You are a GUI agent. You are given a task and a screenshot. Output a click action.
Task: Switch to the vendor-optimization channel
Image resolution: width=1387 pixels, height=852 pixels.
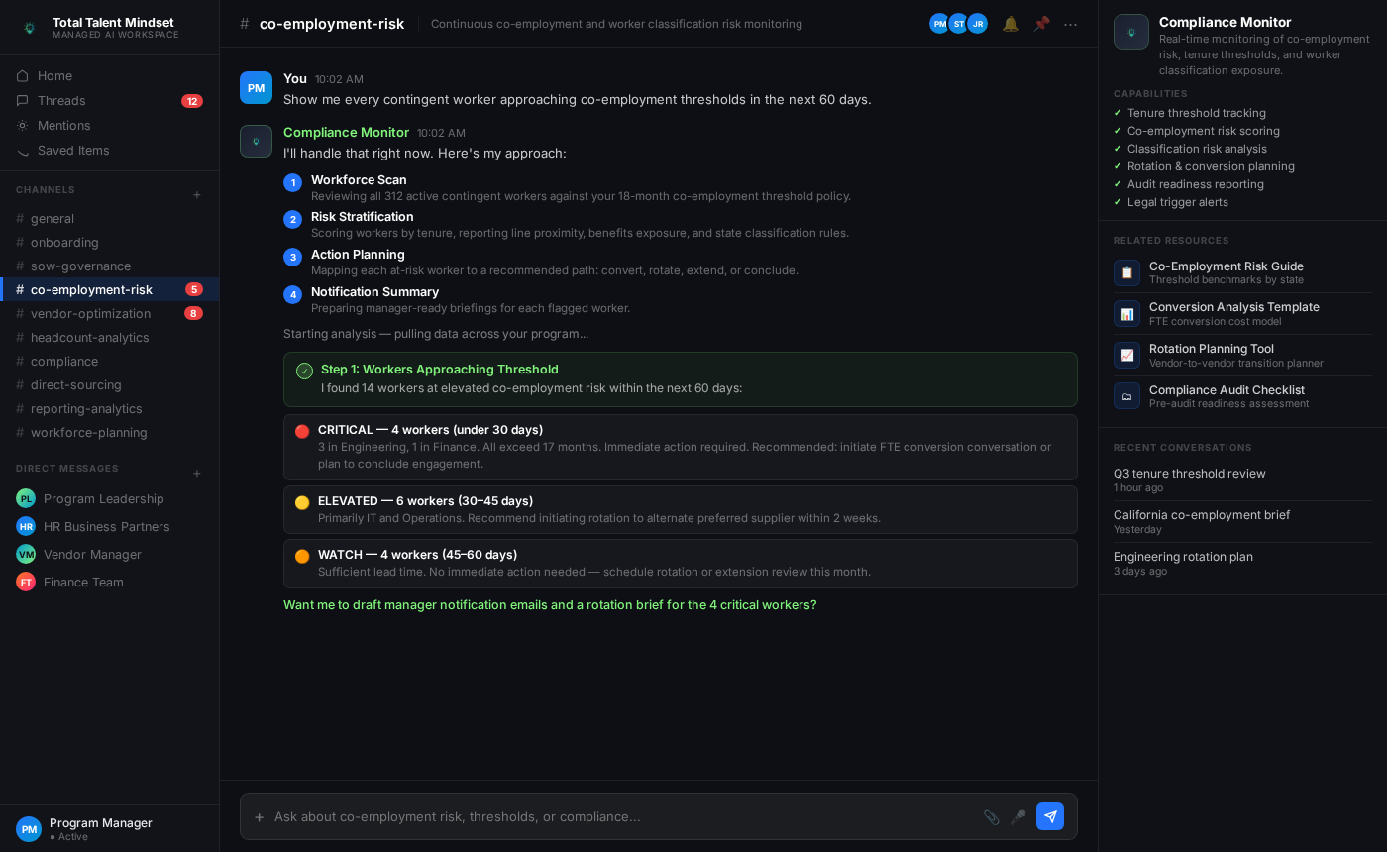coord(109,313)
